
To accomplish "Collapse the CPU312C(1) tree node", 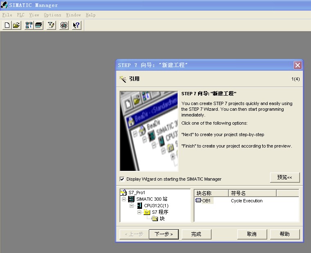I will tap(131, 206).
